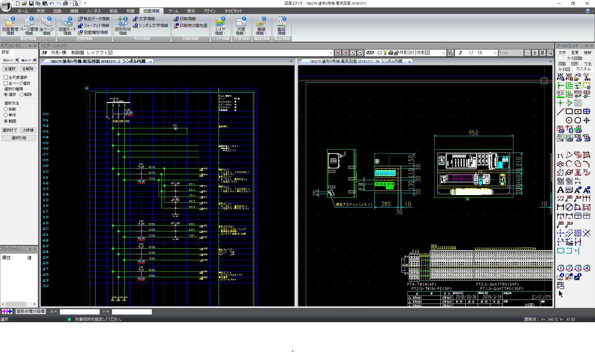Screen dimensions: 595x352
Task: Open the キャビネット ribbon tab
Action: point(233,11)
